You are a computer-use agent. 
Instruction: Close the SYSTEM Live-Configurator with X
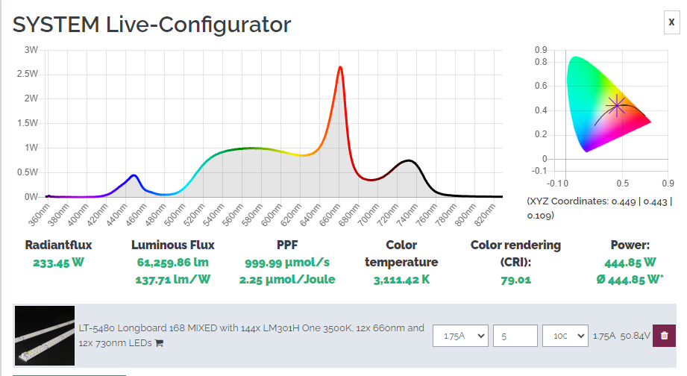point(671,22)
